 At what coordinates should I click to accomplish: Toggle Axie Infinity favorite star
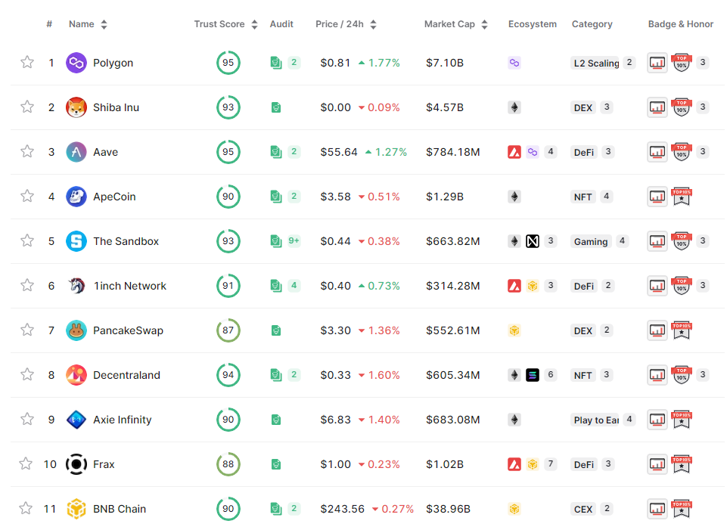click(x=27, y=419)
